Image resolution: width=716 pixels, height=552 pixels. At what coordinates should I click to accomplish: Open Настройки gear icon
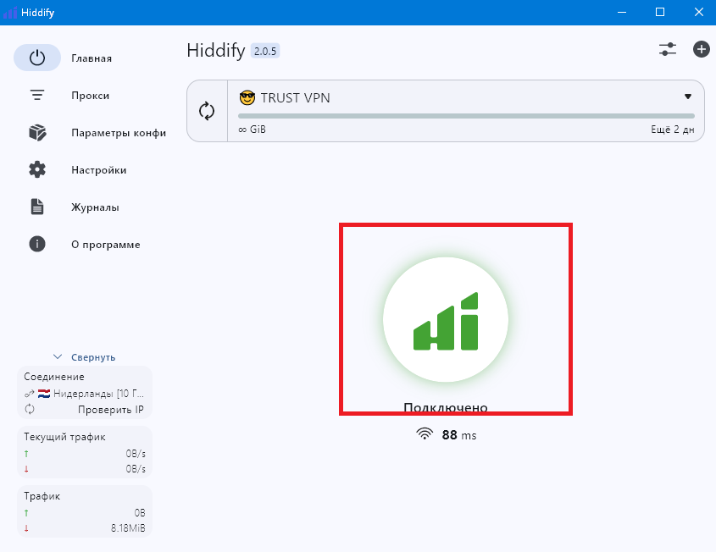point(37,170)
